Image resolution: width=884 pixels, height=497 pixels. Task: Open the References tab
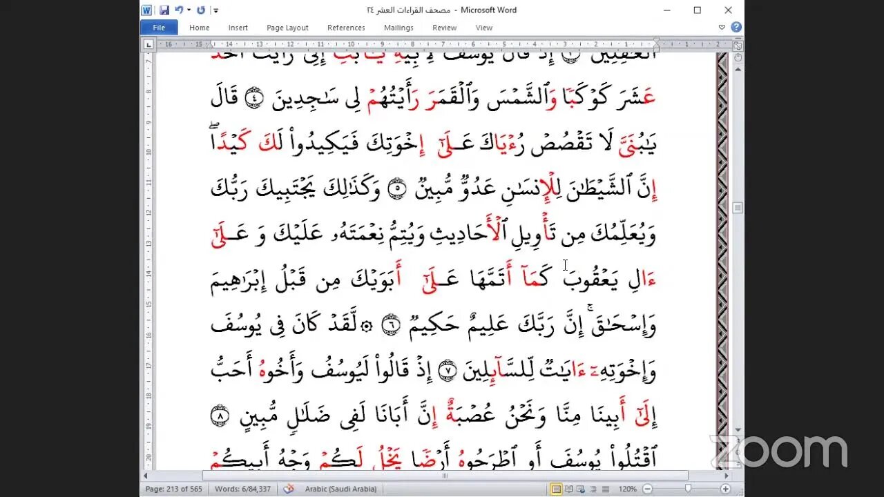coord(346,28)
